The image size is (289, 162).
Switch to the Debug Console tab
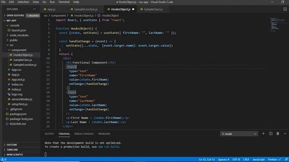tap(84, 134)
